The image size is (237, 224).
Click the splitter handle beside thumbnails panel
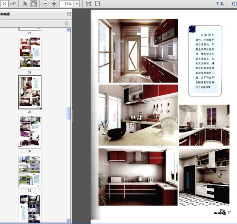(x=73, y=116)
